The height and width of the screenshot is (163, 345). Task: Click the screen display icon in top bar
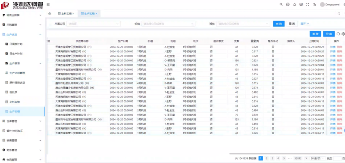pos(301,4)
